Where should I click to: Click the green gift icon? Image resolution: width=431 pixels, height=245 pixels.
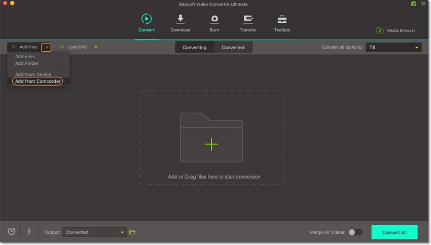pyautogui.click(x=413, y=4)
